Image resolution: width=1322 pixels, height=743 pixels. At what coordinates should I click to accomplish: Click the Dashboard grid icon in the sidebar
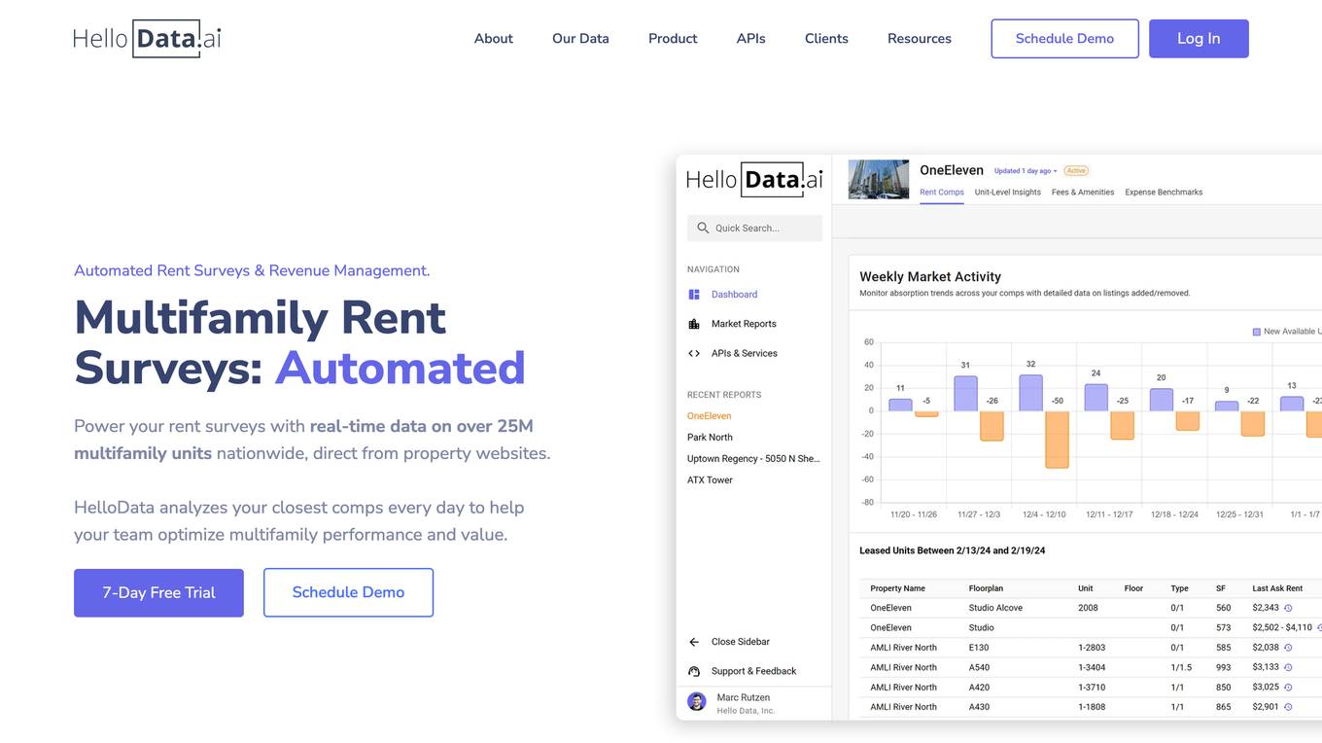pos(694,295)
